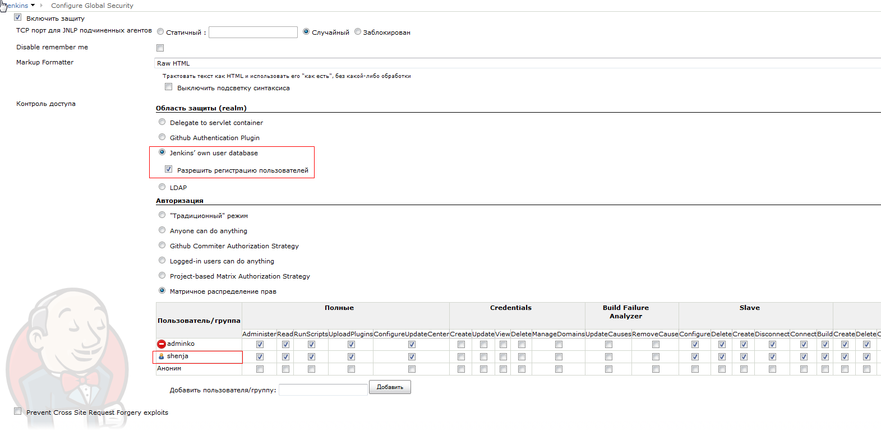The width and height of the screenshot is (881, 431).
Task: Toggle Slave Disconnect permission for shenja
Action: [772, 357]
